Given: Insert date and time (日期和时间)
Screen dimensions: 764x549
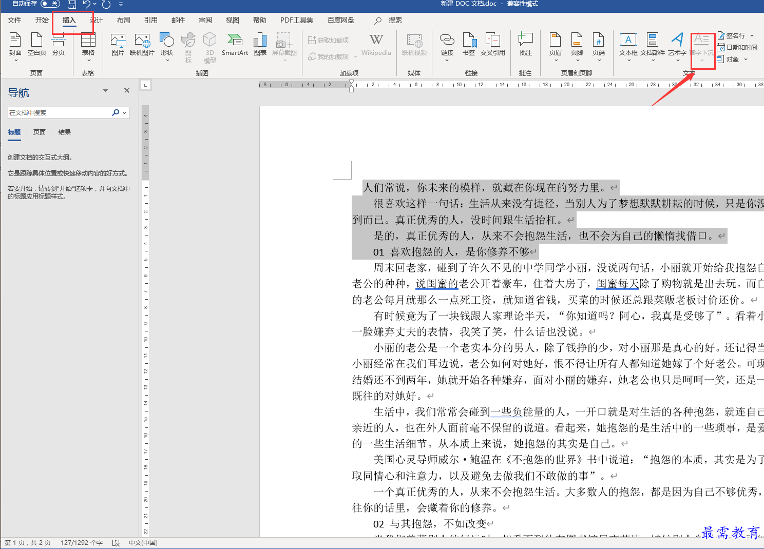Looking at the screenshot, I should coord(737,47).
